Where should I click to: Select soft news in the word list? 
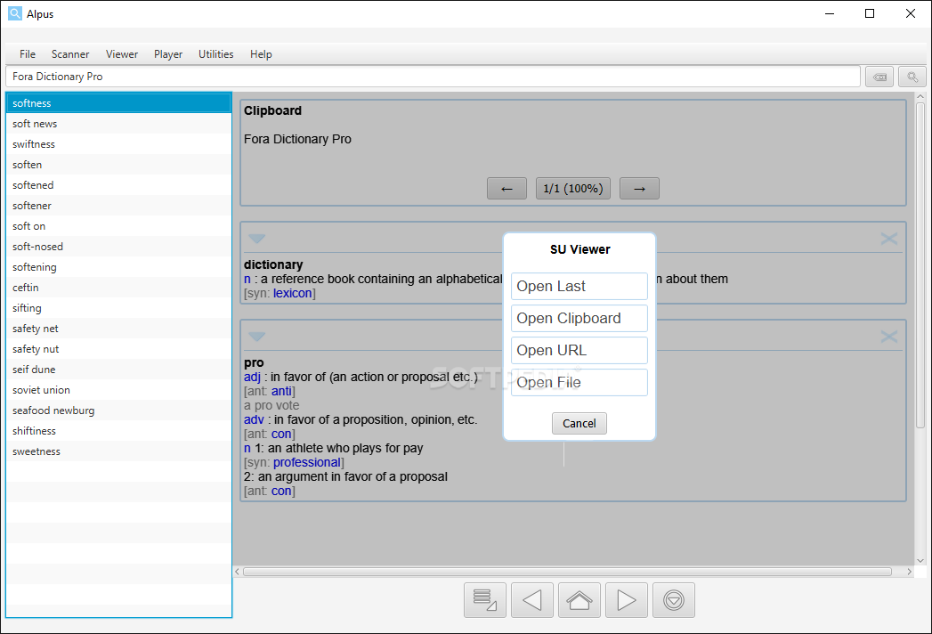119,124
